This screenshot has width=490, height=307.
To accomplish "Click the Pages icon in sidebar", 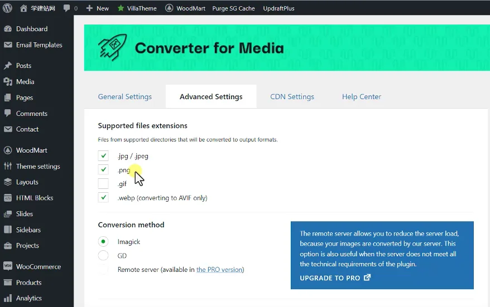I will [x=8, y=98].
